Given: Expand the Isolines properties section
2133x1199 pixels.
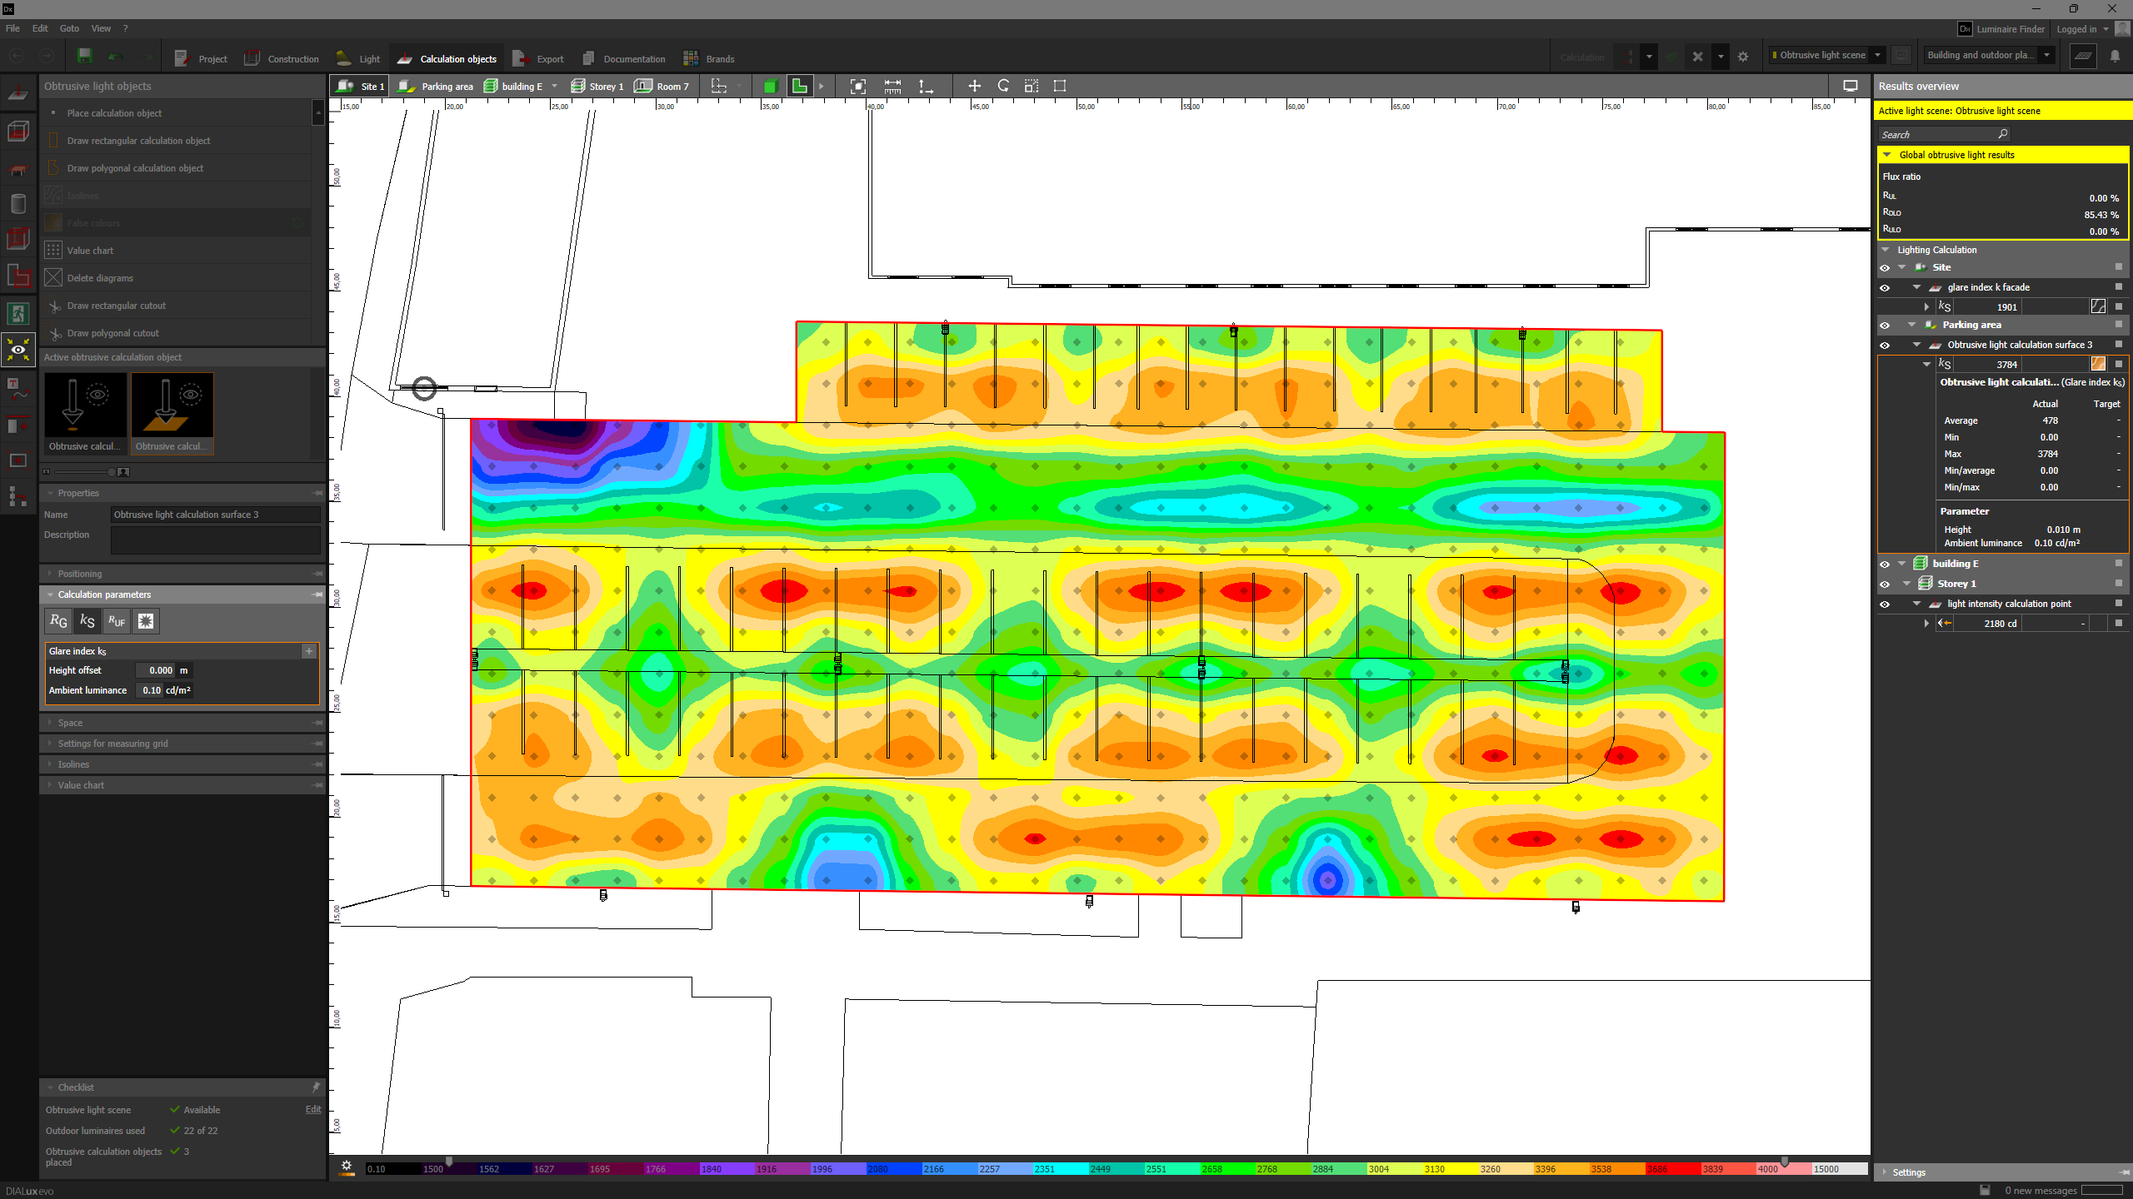Looking at the screenshot, I should pyautogui.click(x=73, y=764).
